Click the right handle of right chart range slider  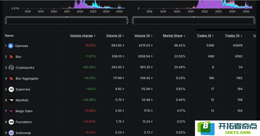pos(254,21)
